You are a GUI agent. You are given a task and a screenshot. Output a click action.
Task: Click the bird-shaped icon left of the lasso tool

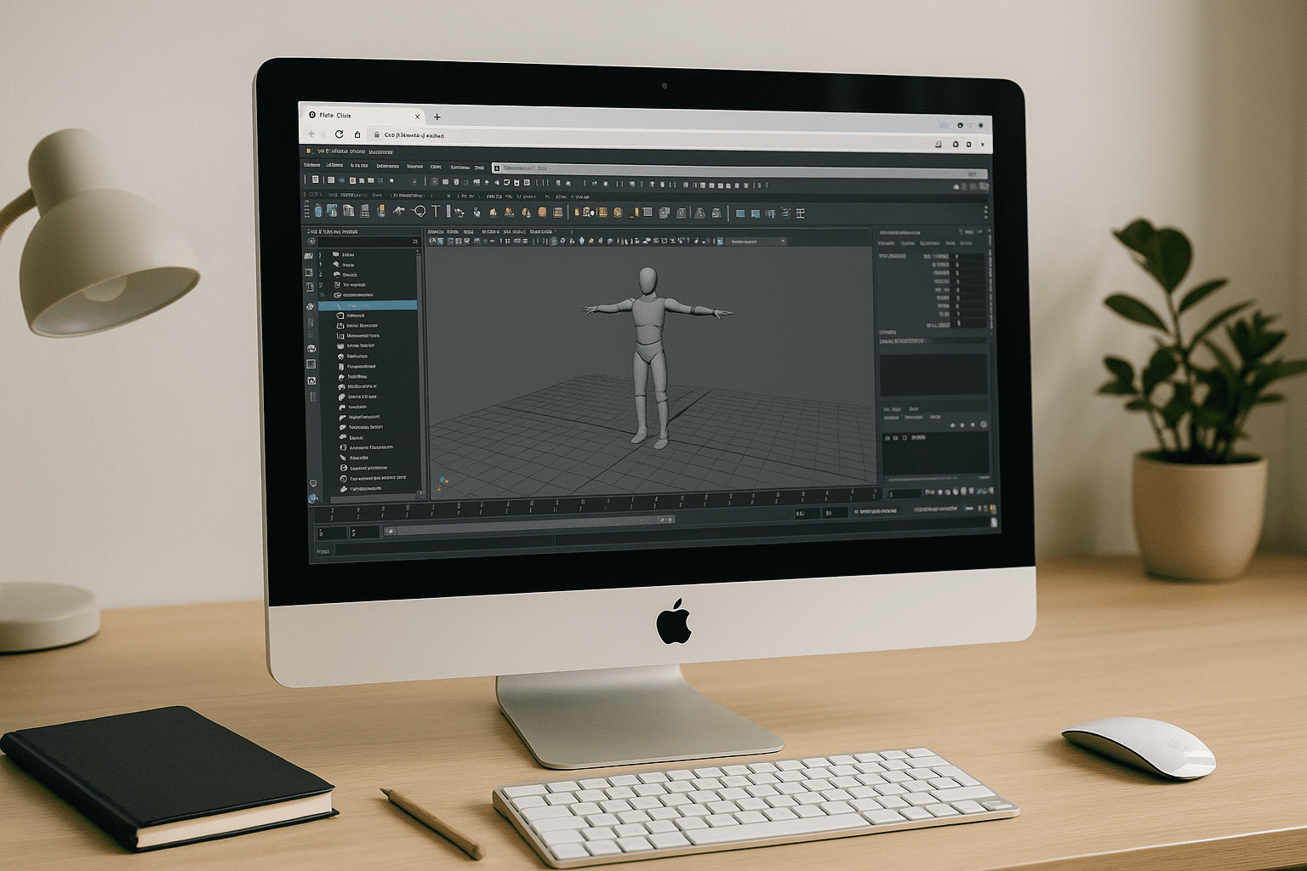click(x=398, y=210)
